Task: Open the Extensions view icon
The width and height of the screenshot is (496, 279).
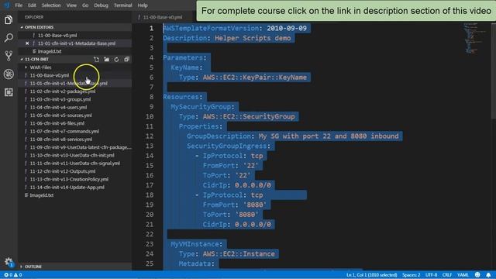Action: tap(9, 92)
